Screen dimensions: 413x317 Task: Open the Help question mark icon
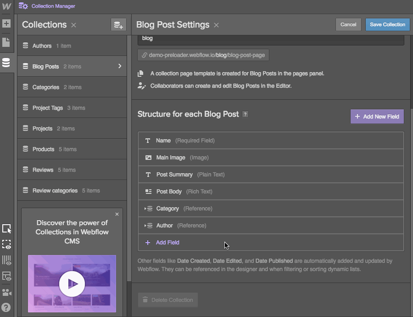point(6,307)
